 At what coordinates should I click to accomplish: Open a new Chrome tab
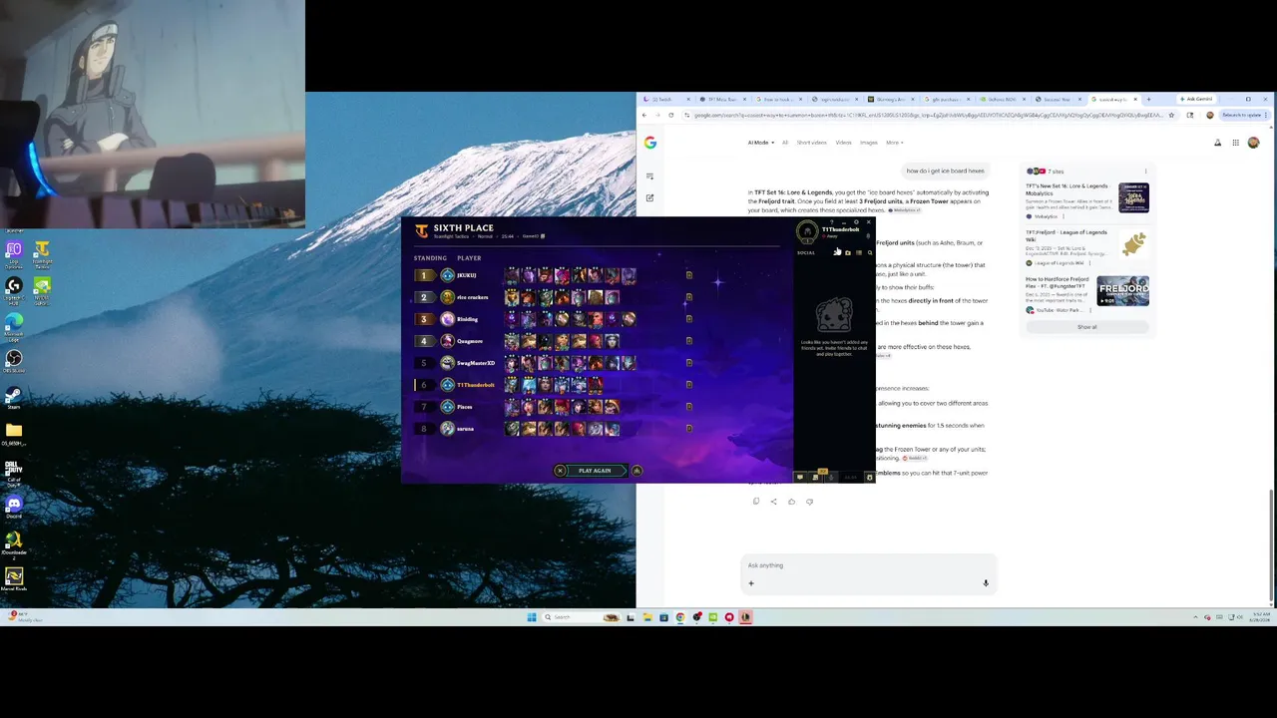tap(1148, 99)
